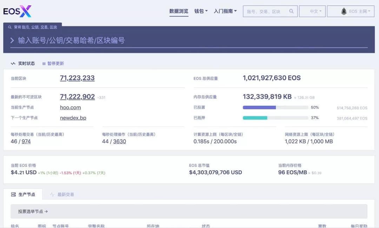Viewport: 379px width, 228px height.
Task: Click the 已投票 50% progress bar
Action: click(275, 108)
